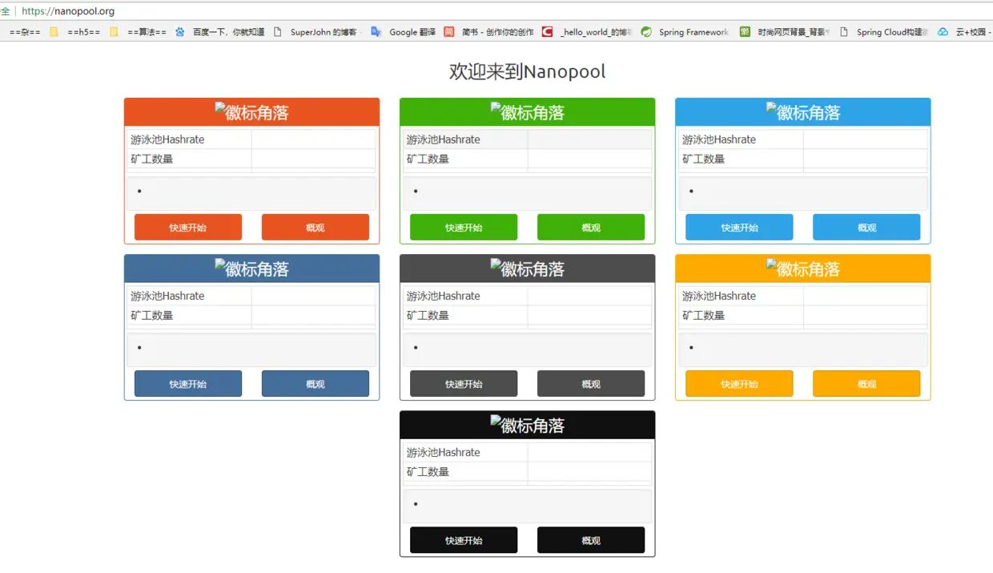Click the light blue 快速开始 button

739,228
